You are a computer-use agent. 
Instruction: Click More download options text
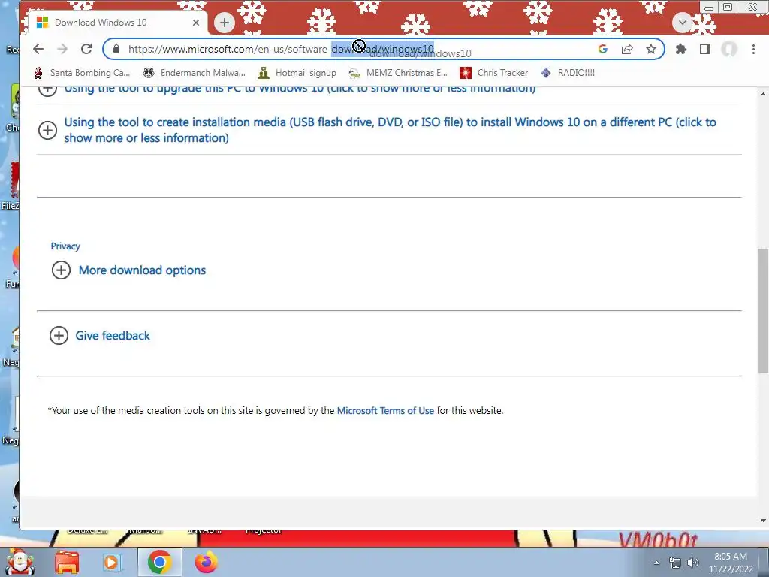tap(142, 270)
